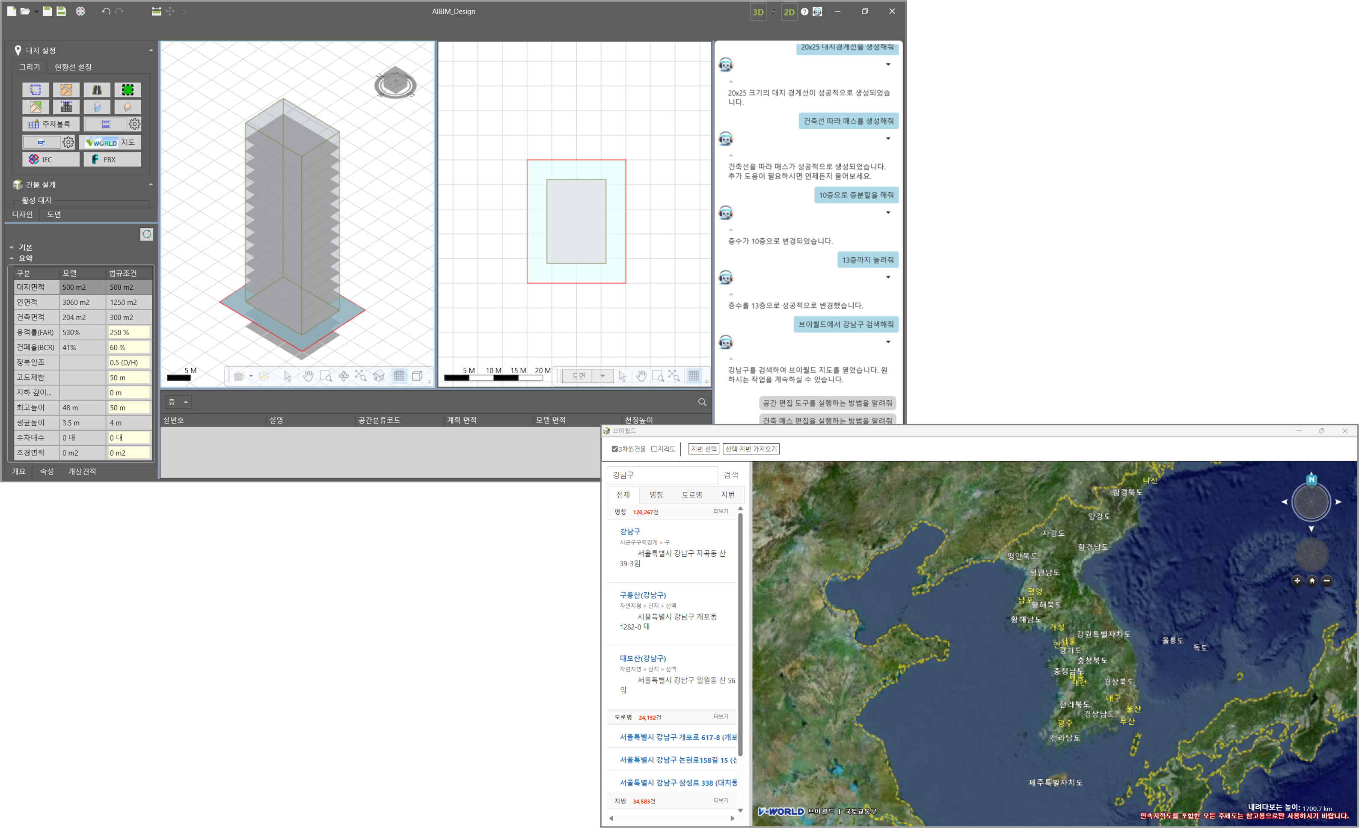Open the 도면 dropdown in 2D view toolbar

coord(602,376)
